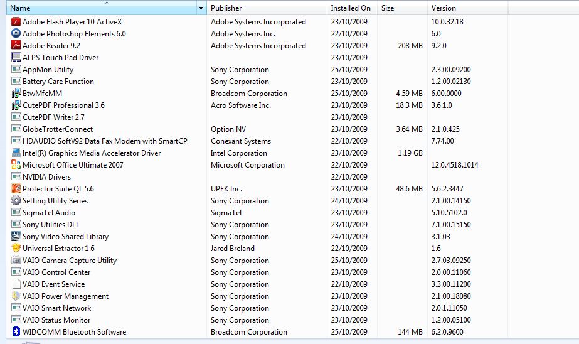Click the Intel Corporation publisher cell
579x344 pixels.
click(238, 153)
